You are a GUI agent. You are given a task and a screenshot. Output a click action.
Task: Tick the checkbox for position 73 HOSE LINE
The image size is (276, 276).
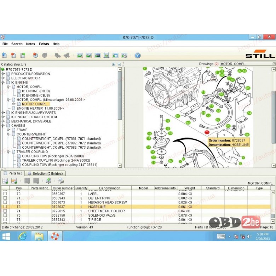[5, 207]
